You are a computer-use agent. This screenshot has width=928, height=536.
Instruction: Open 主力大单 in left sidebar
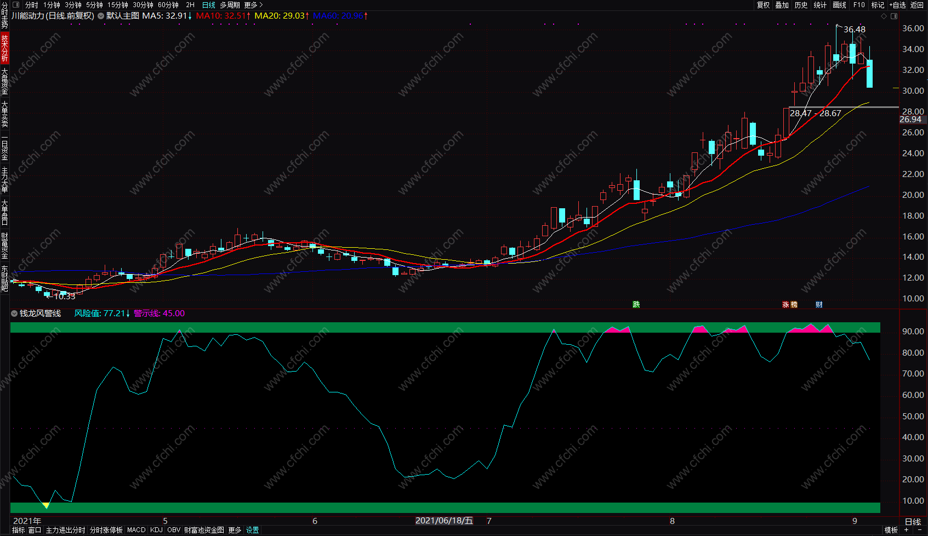tap(4, 180)
